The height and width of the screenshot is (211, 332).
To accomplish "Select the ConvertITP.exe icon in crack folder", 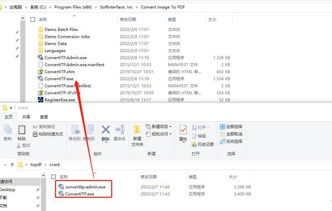I will [x=61, y=194].
